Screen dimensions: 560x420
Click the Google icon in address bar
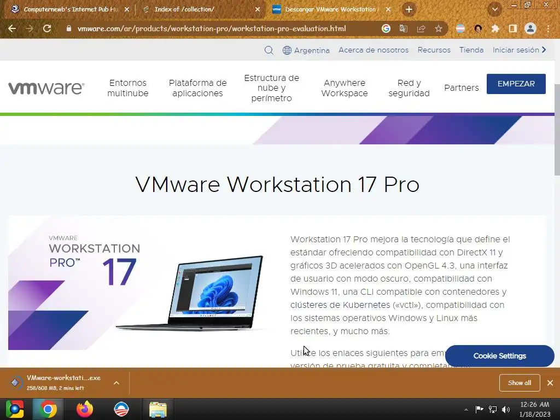(386, 28)
